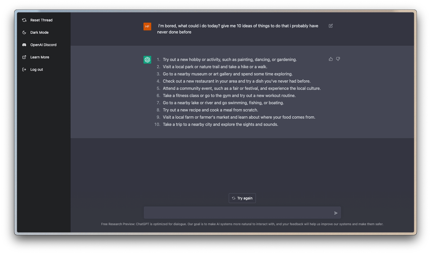
Task: Click the Log out arrow icon
Action: 24,70
